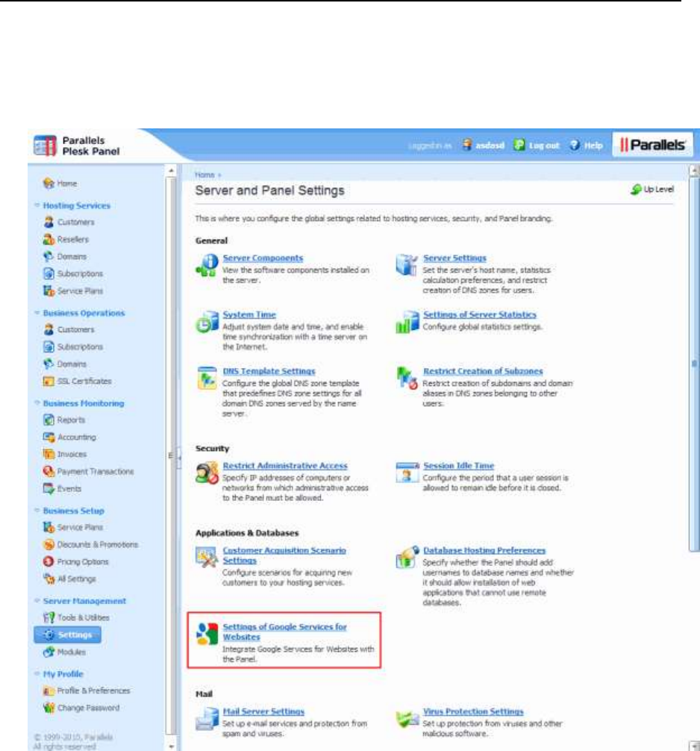Click the Database Hosting Preferences icon

click(x=407, y=558)
